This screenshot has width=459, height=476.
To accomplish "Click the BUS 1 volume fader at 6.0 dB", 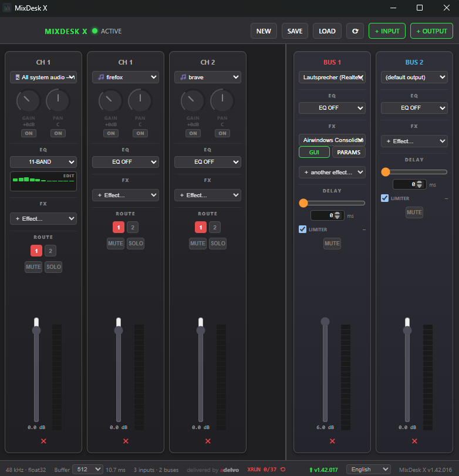I will 325,322.
